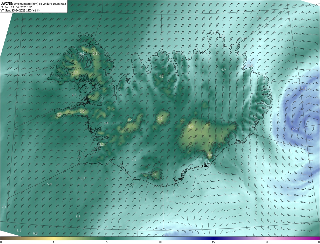Click the 4.9 value label

tap(223, 70)
